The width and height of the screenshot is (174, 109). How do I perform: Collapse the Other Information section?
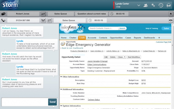pyautogui.click(x=61, y=77)
